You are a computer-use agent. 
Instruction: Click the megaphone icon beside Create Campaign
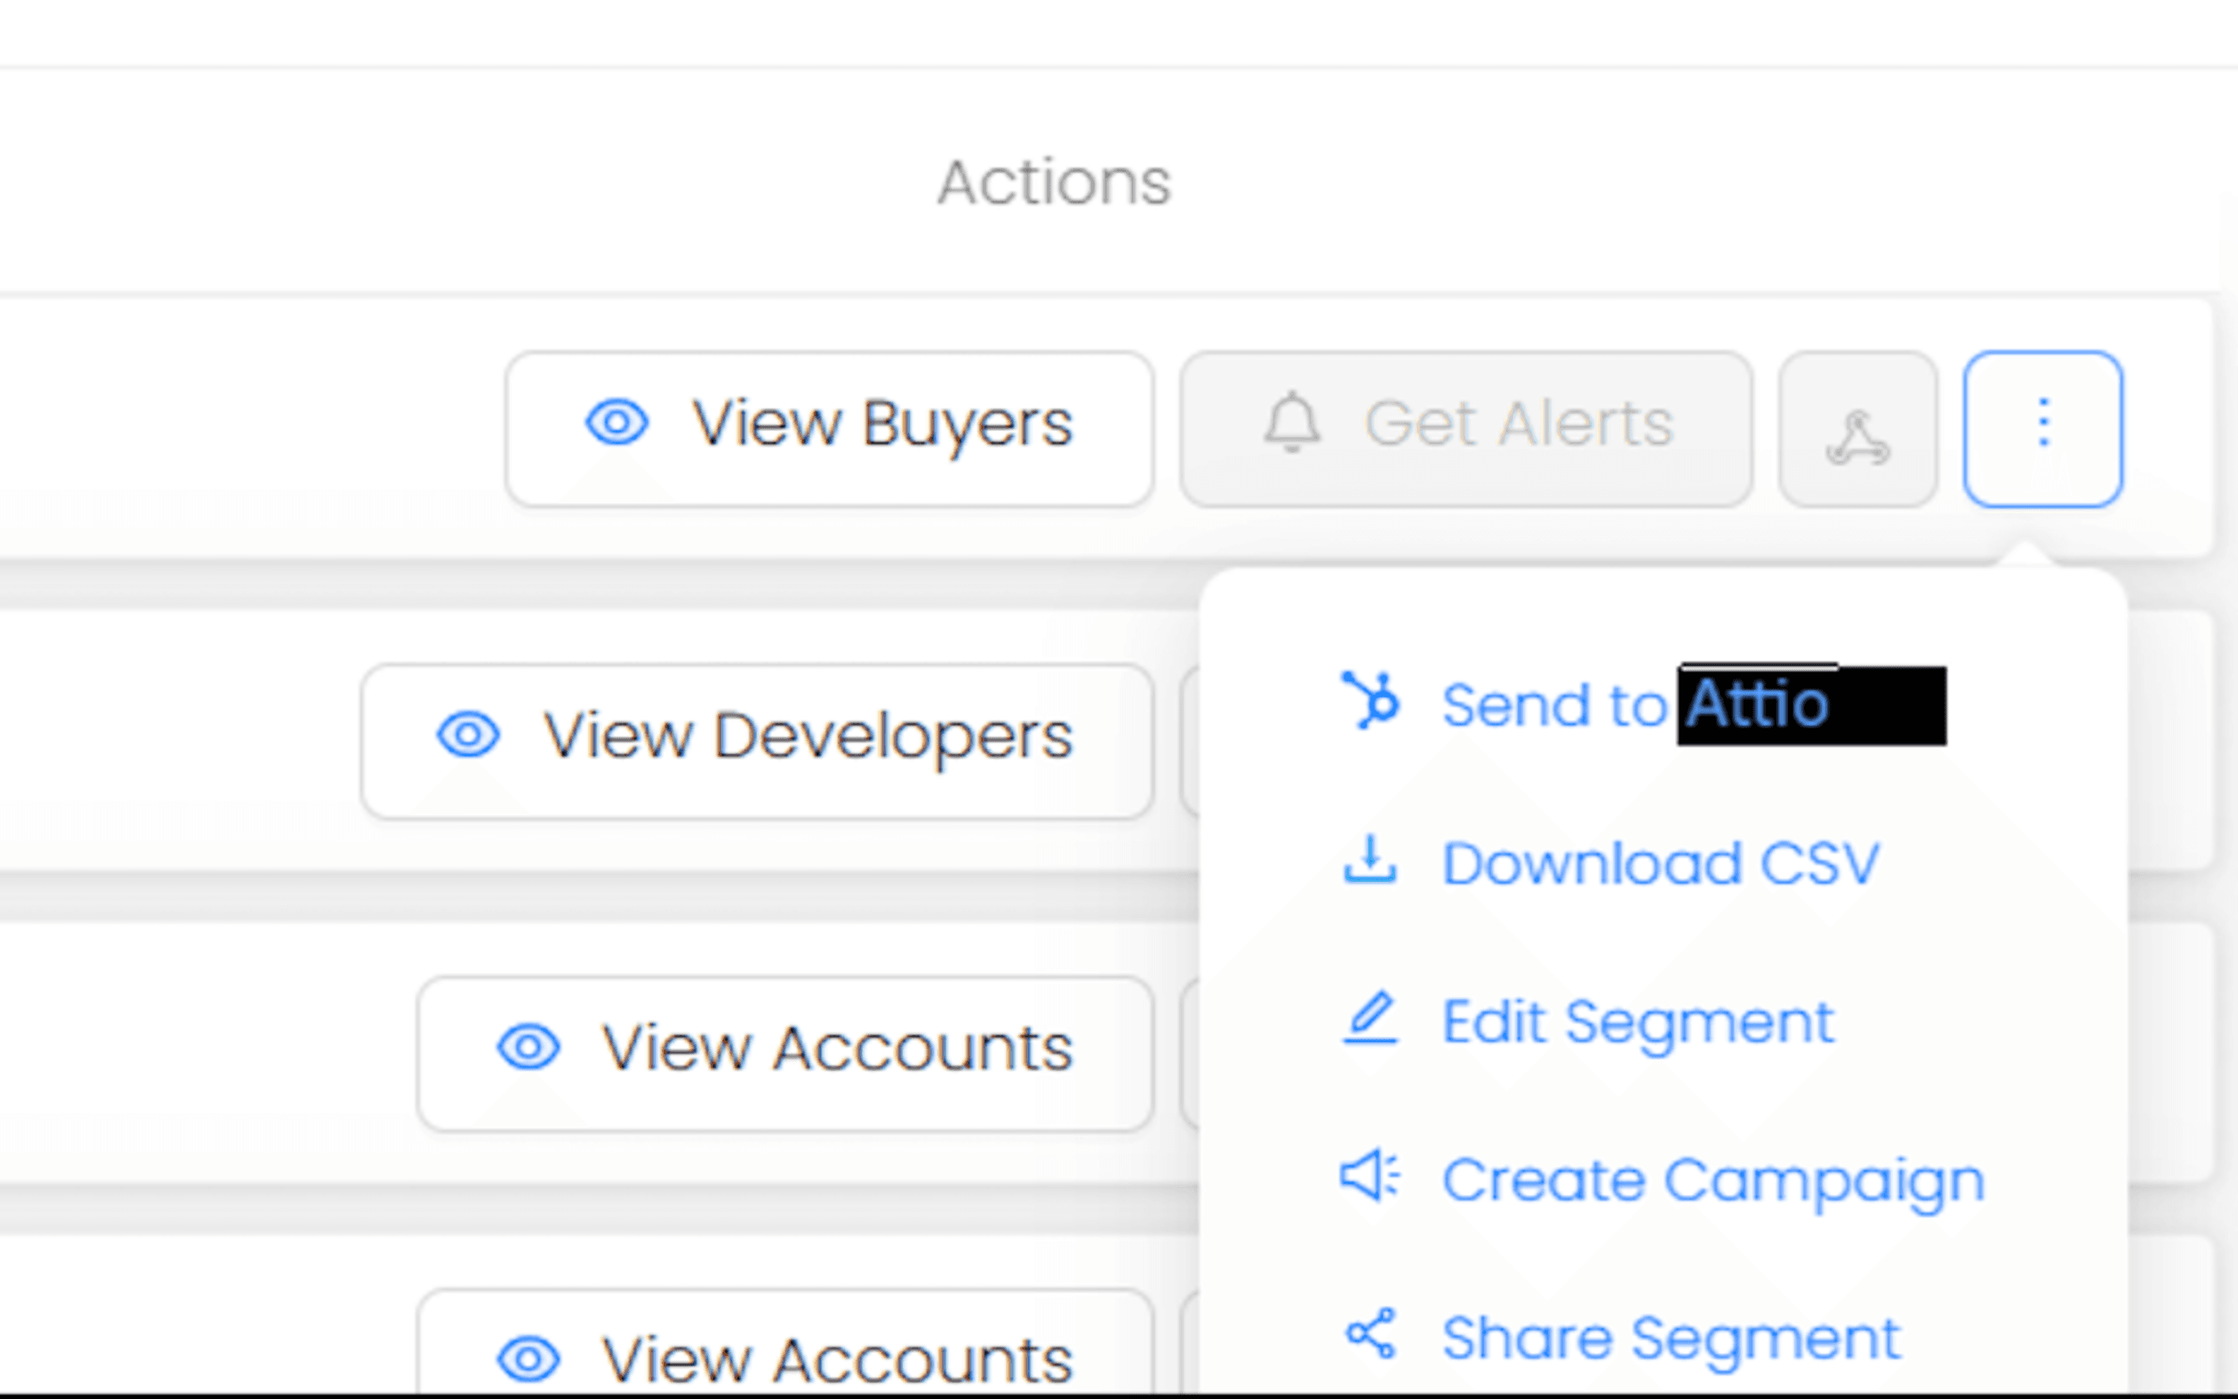coord(1369,1177)
